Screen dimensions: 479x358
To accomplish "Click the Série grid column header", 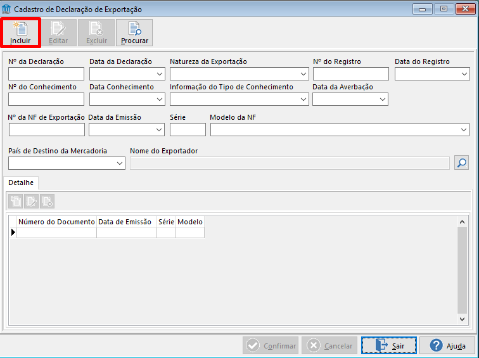I will [x=166, y=222].
